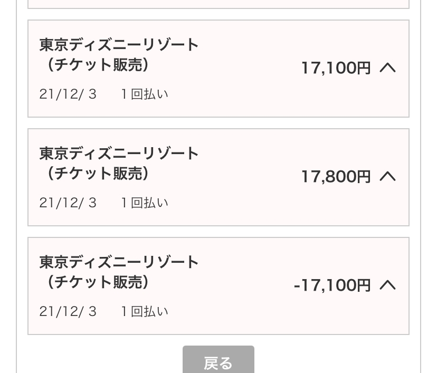Tap the 17,800円 transaction card
The height and width of the screenshot is (373, 437).
tap(218, 176)
